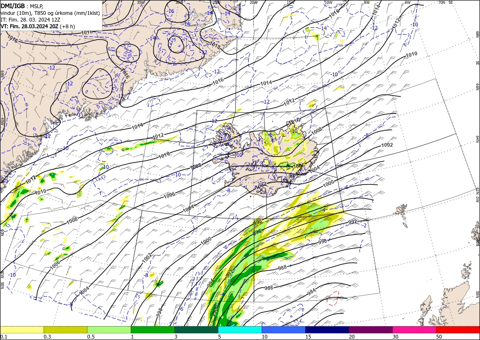Click the '35W' longitude label at top
The height and width of the screenshot is (340, 480).
[141, 2]
